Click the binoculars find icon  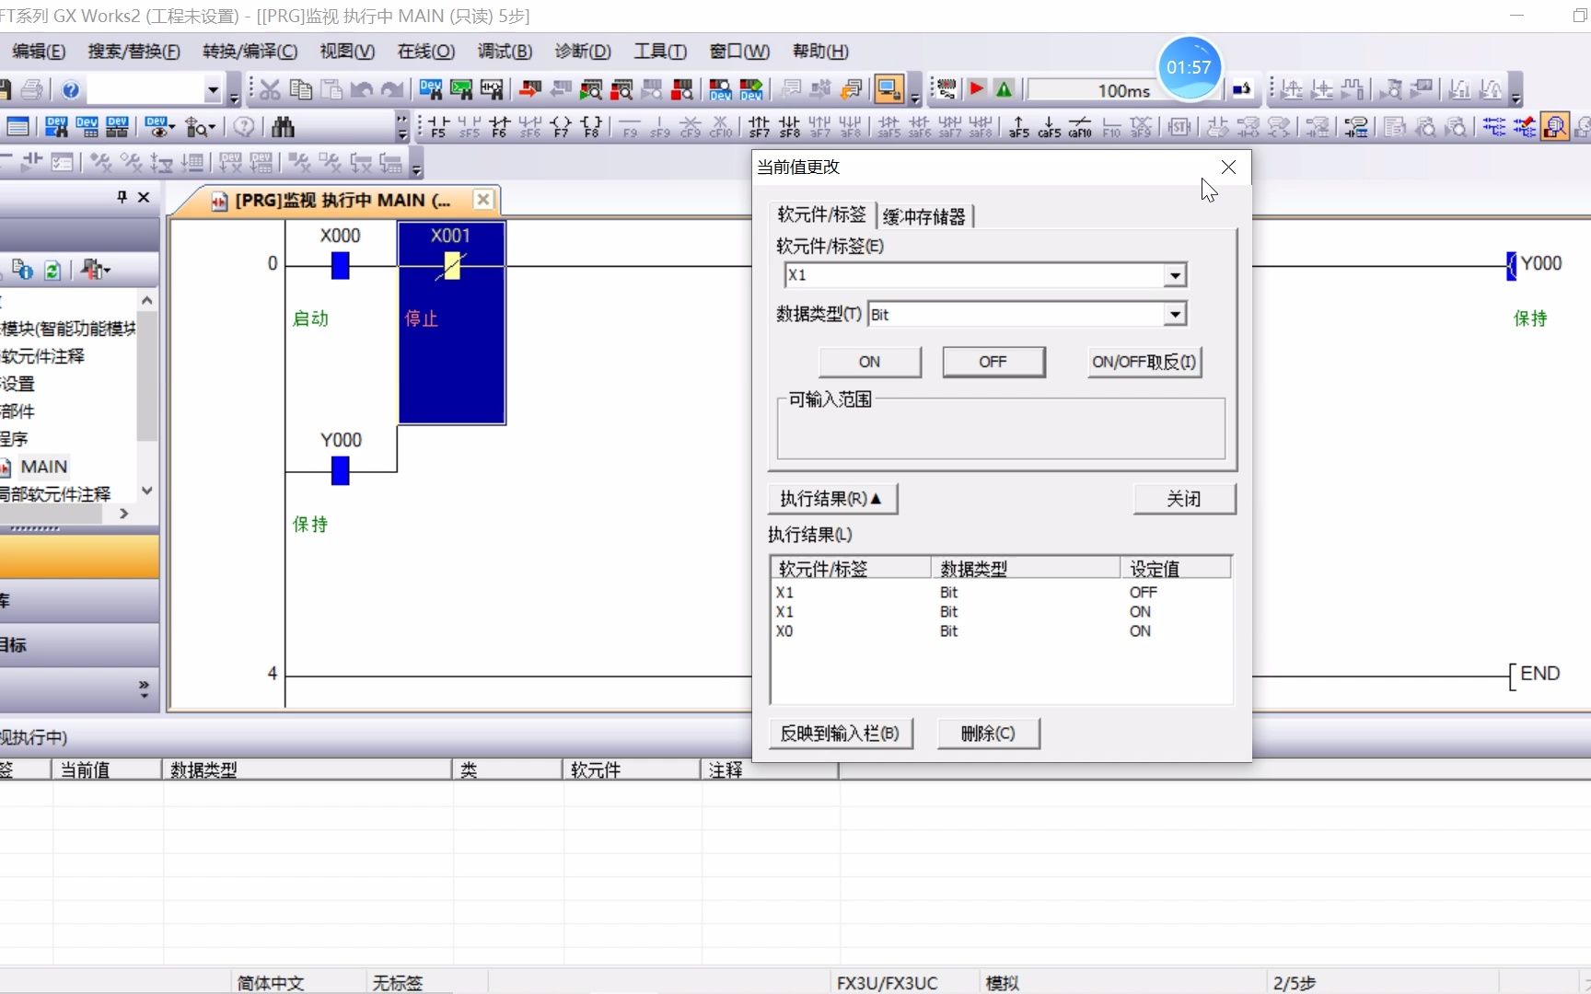(x=283, y=126)
